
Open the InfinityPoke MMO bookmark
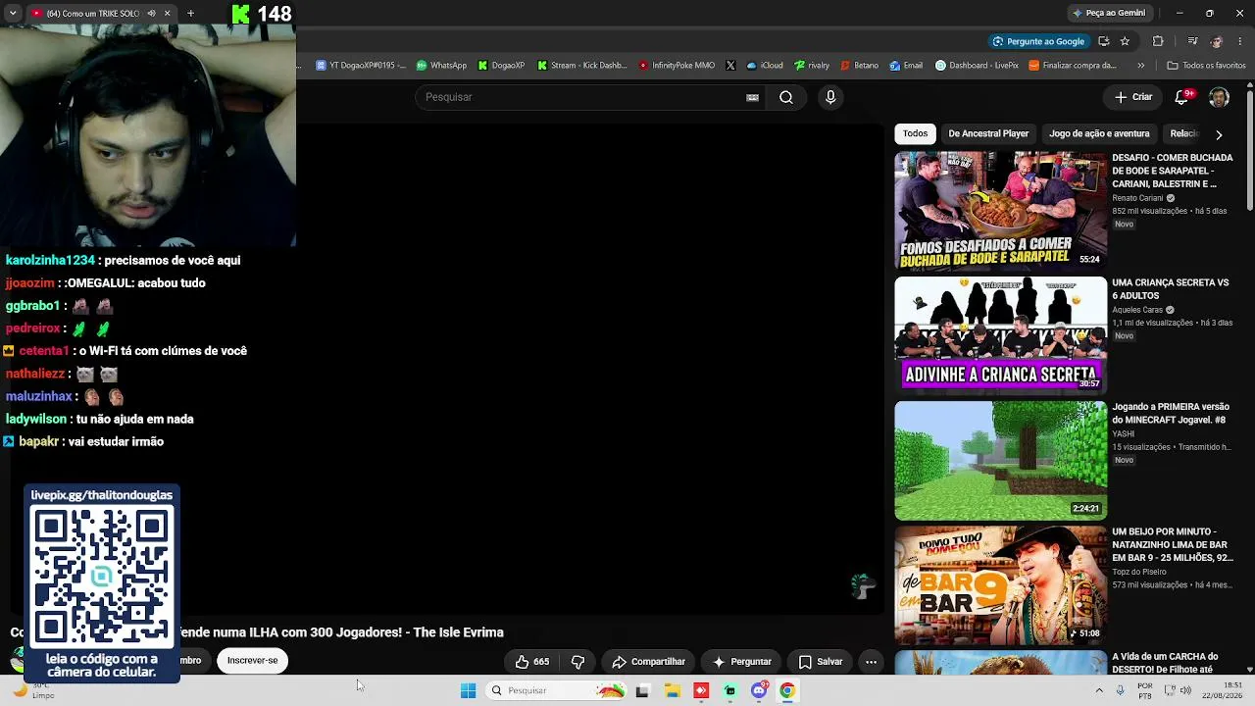coord(677,66)
